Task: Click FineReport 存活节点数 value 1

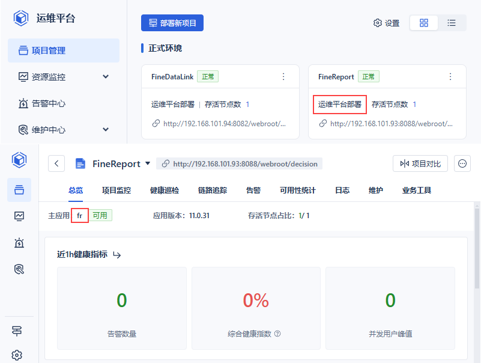Action: (x=414, y=105)
